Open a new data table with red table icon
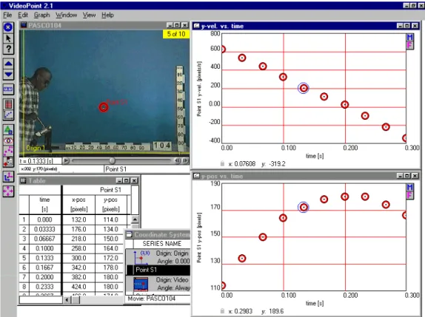Screen dimensions: 425x317 coord(8,104)
